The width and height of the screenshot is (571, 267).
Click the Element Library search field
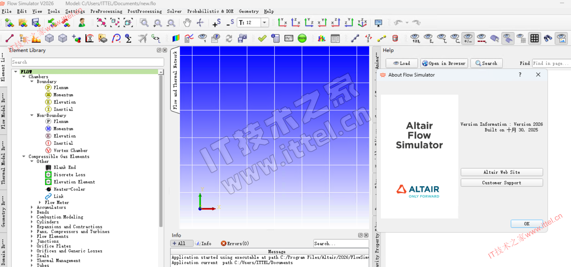click(87, 62)
